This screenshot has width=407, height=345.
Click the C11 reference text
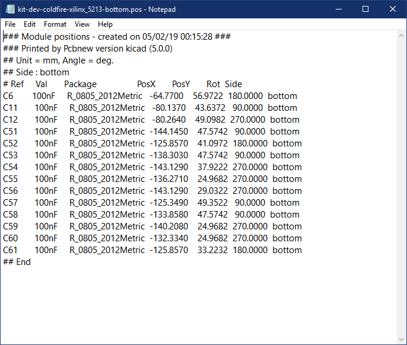[10, 108]
